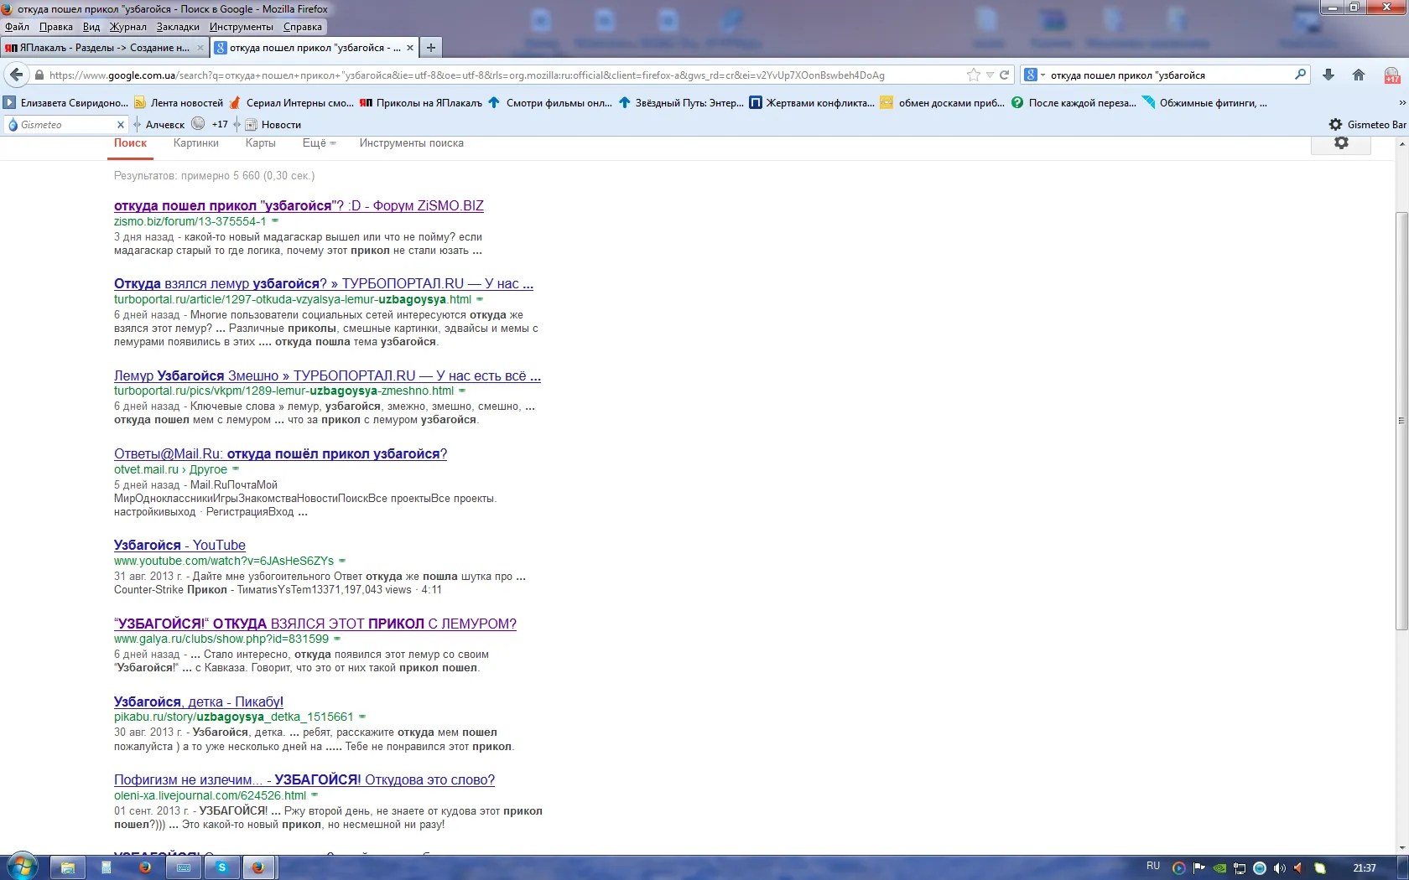Screen dimensions: 1409x880
Task: Open Windows Explorer from taskbar
Action: (x=68, y=867)
